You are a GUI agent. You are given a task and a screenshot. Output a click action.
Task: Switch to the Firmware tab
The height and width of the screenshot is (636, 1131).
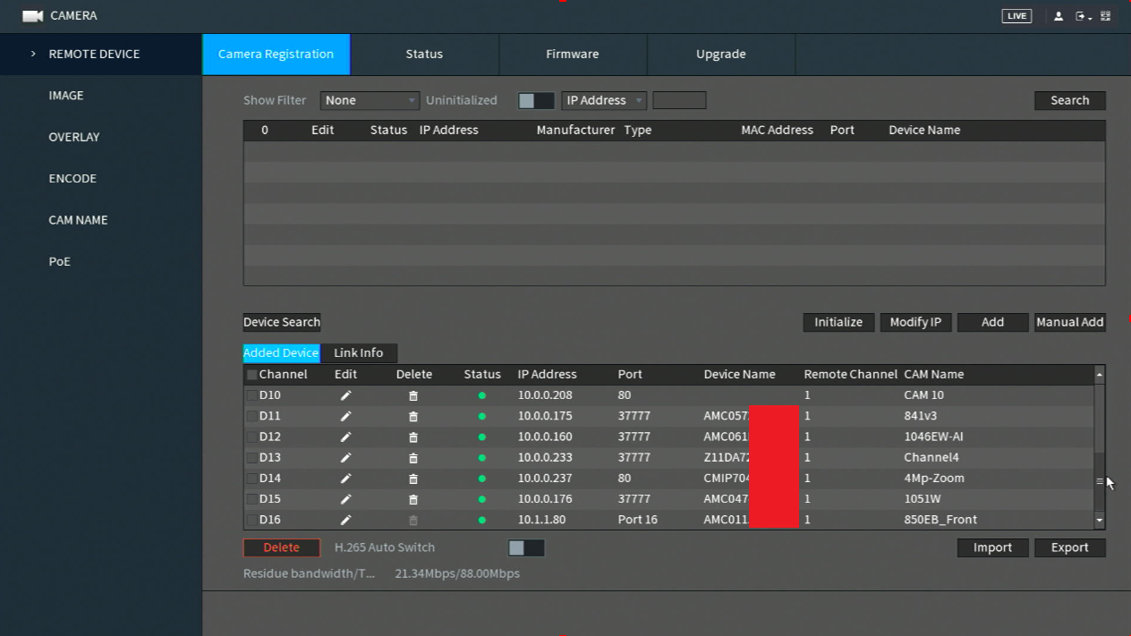pos(573,55)
